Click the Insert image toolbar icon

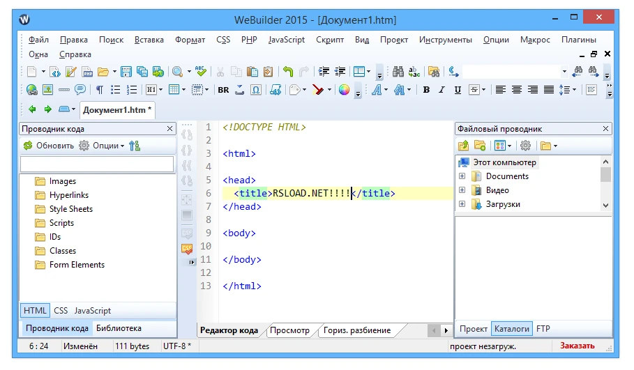click(x=47, y=90)
